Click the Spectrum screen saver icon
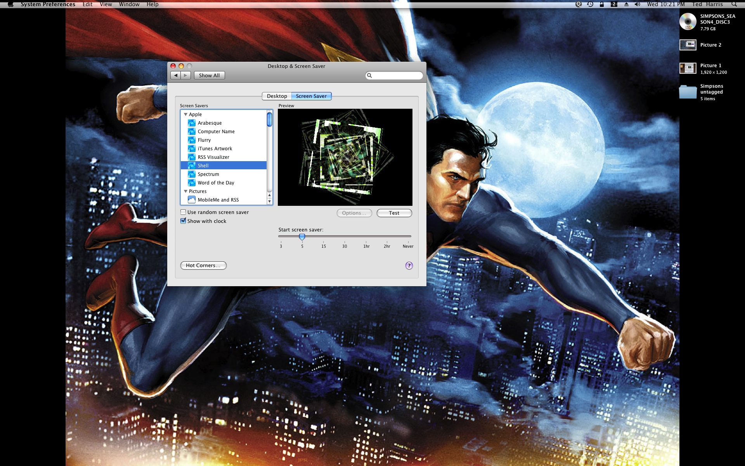The image size is (745, 466). coord(192,174)
